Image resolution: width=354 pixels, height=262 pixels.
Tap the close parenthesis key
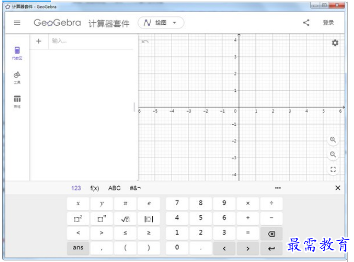[x=149, y=248]
